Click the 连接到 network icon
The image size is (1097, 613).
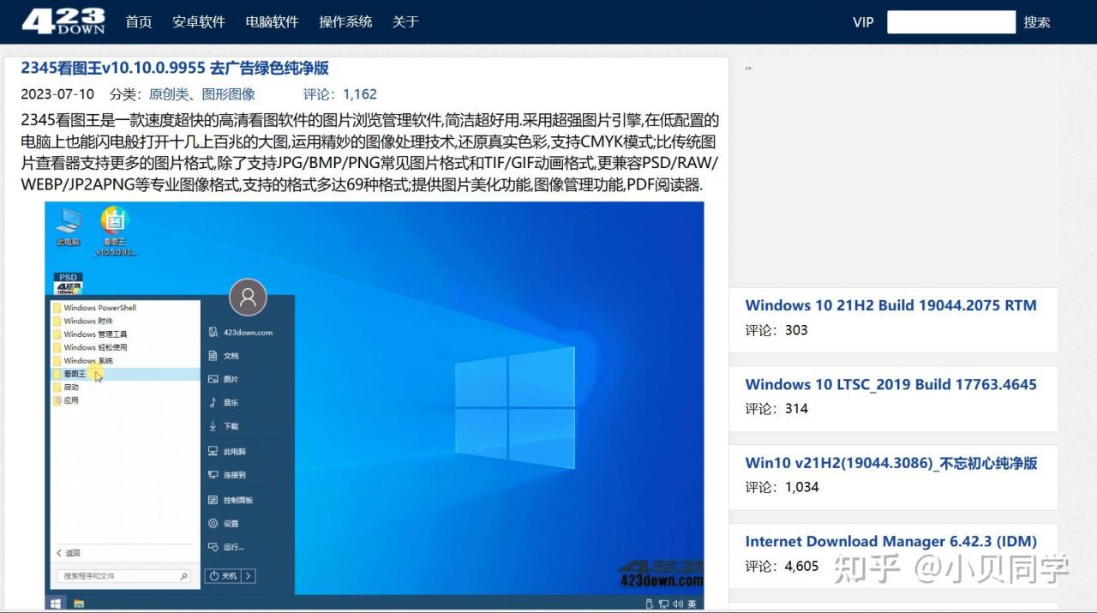213,474
